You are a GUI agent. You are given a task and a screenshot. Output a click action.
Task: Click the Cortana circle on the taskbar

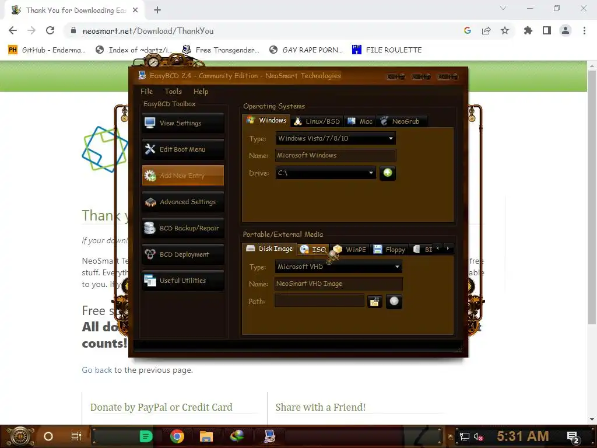pos(48,436)
